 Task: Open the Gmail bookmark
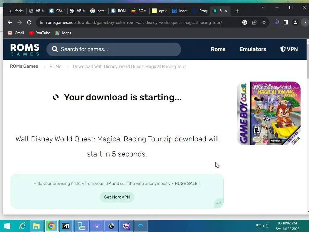pos(16,33)
